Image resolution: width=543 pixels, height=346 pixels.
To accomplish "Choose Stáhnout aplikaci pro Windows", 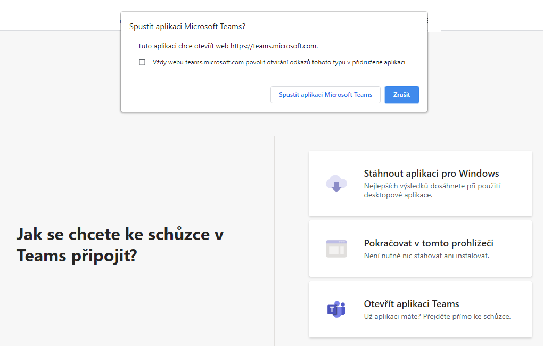I will 421,184.
